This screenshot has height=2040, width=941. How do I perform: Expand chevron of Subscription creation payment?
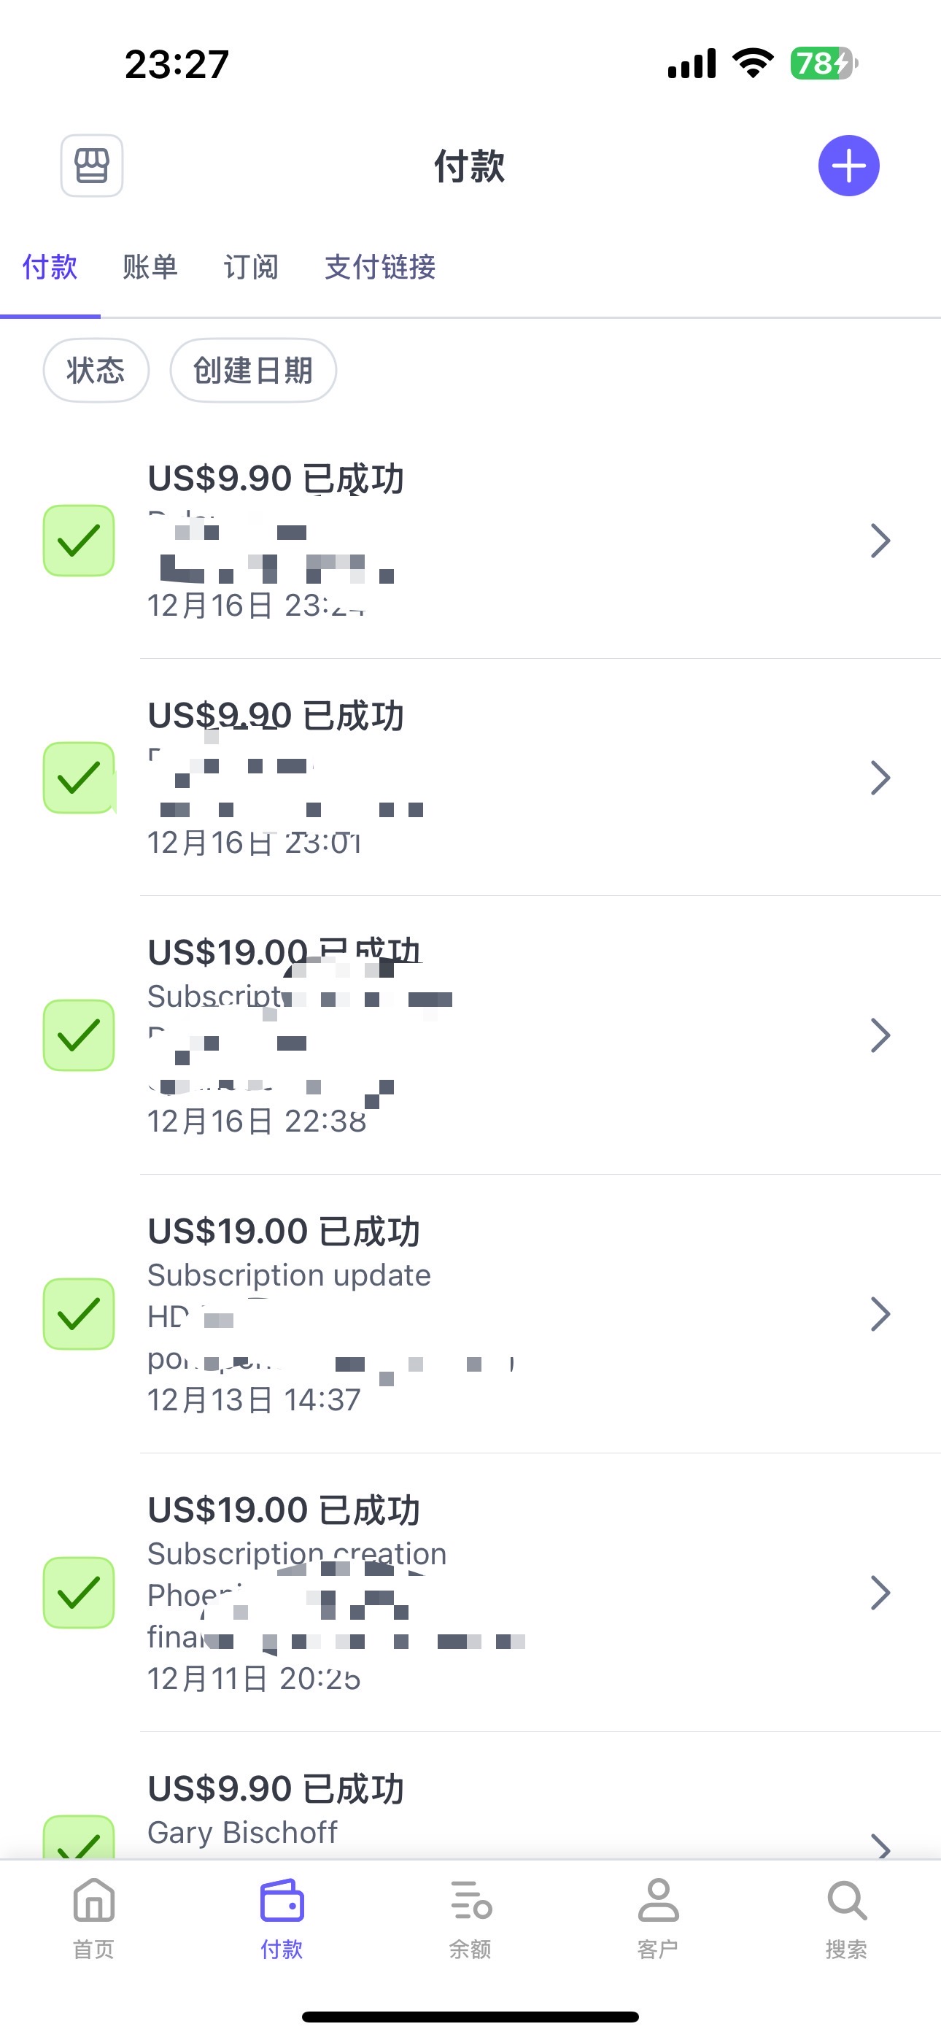(880, 1593)
